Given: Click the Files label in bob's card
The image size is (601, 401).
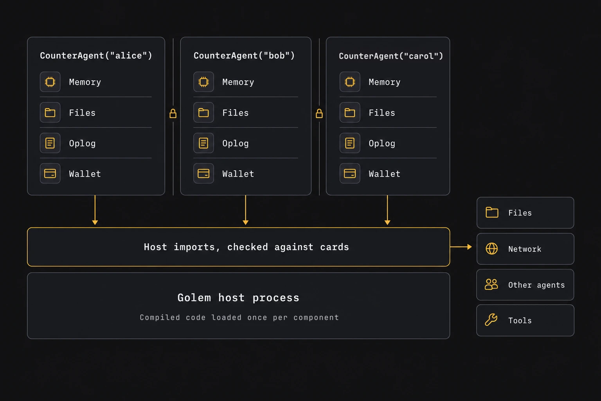Looking at the screenshot, I should [x=236, y=113].
